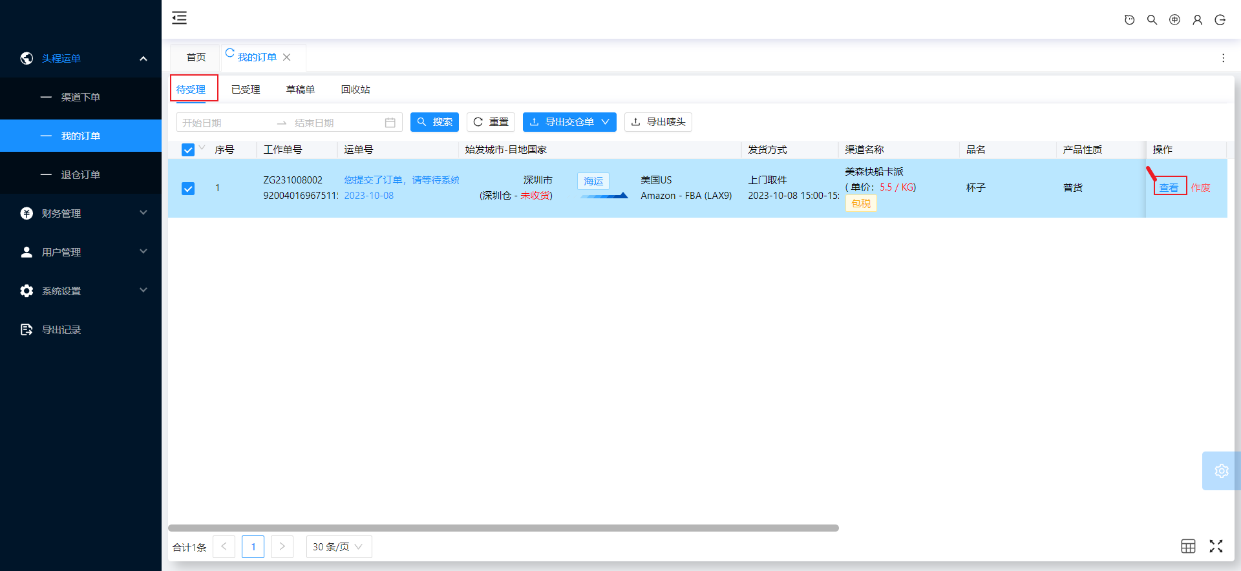
Task: Open the selection dropdown arrow beside header checkbox
Action: pos(202,148)
